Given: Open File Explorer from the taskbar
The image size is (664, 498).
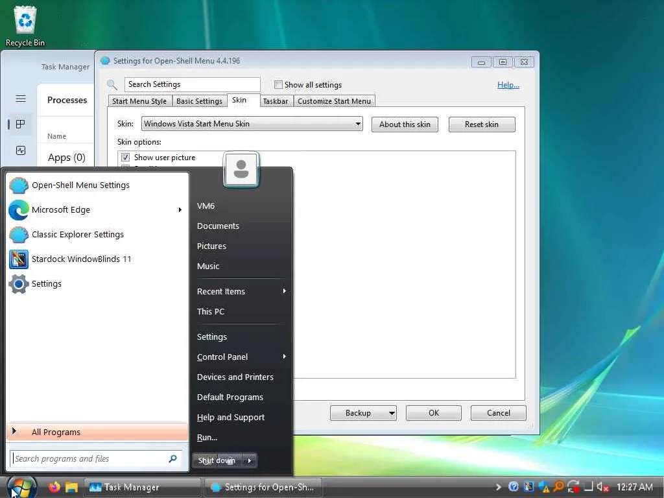Looking at the screenshot, I should pyautogui.click(x=71, y=487).
